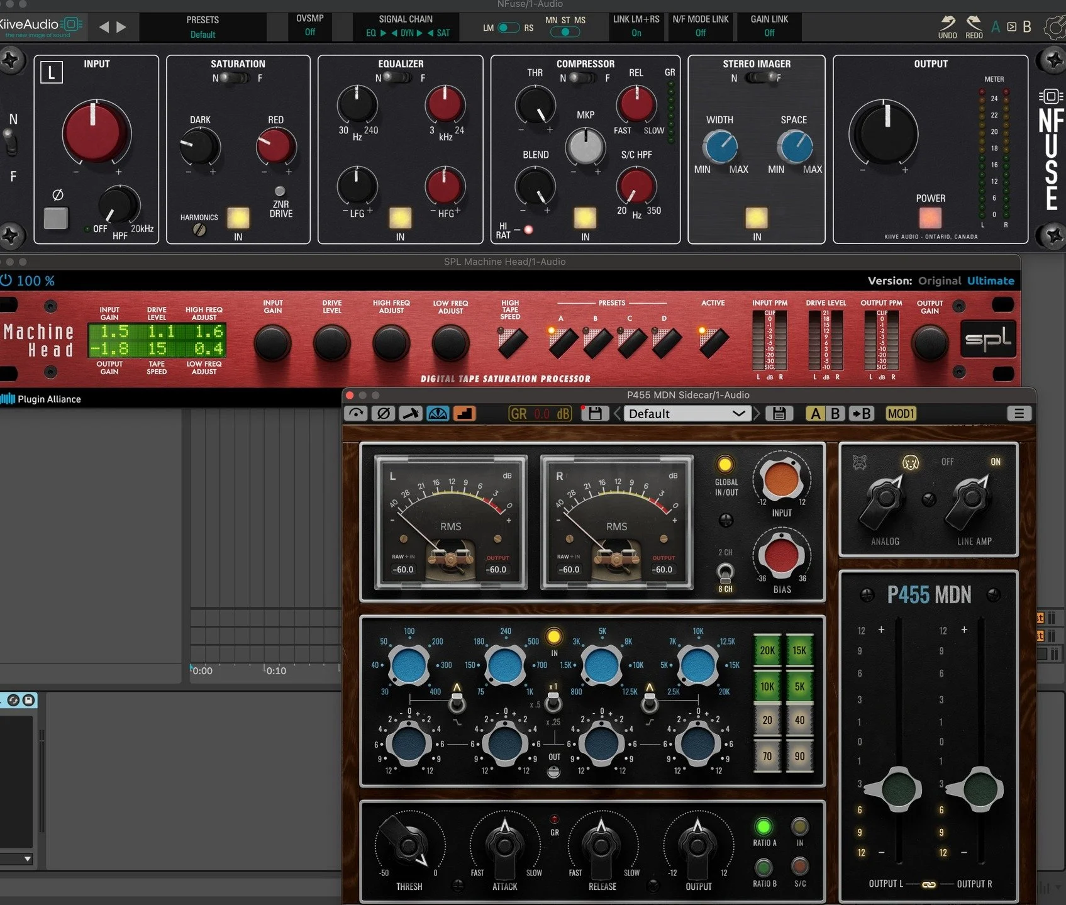Select P455 B state
The image size is (1066, 905).
point(835,413)
